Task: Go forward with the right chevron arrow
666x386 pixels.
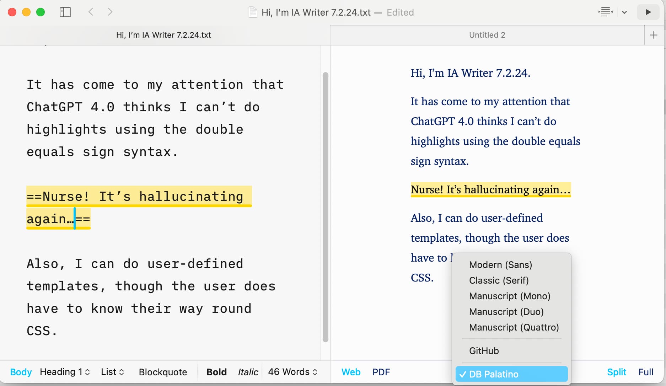Action: click(110, 12)
